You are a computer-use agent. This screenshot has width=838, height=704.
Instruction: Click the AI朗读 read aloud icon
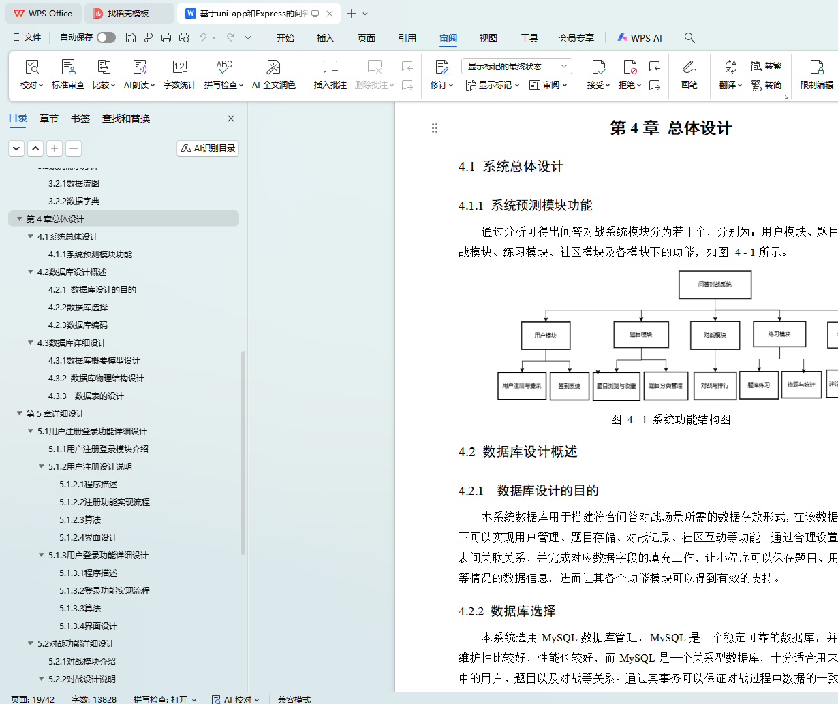(x=140, y=67)
